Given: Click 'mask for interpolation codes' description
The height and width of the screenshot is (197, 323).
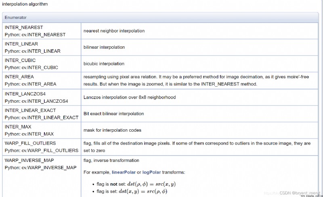Looking at the screenshot, I should [113, 130].
